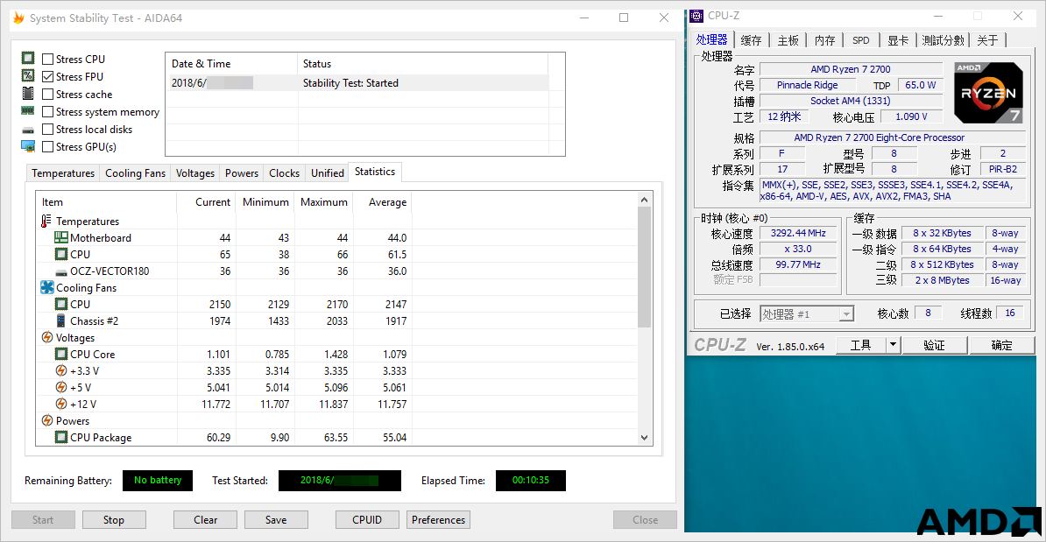Click the +12 V row lightning icon
Screen dimensions: 1046x542
point(61,404)
